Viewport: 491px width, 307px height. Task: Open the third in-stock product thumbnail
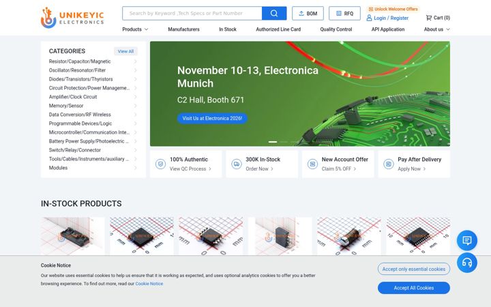pos(211,236)
